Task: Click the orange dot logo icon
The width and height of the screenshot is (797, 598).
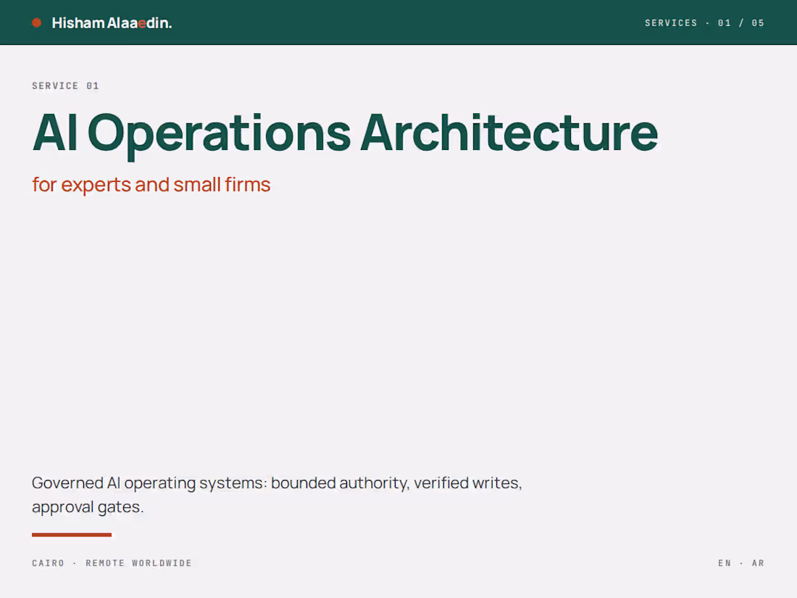Action: (37, 23)
